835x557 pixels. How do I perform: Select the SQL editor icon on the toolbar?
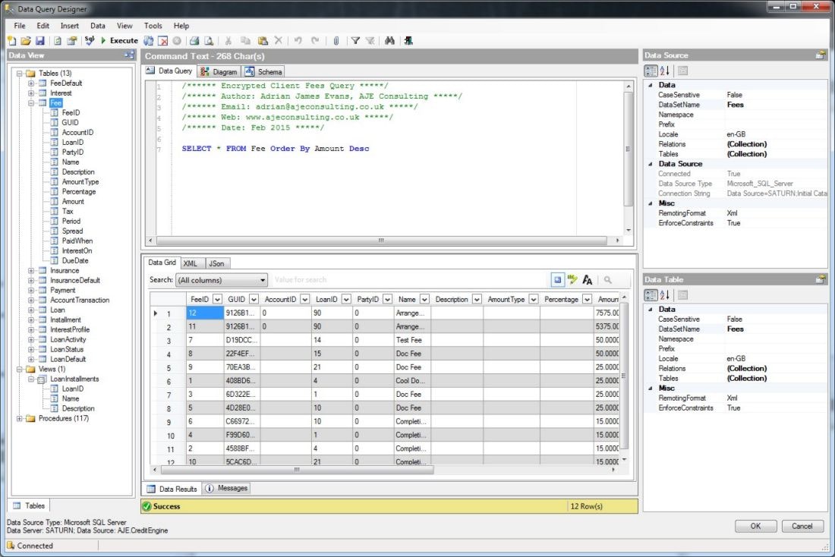click(88, 40)
